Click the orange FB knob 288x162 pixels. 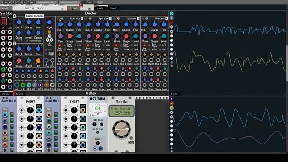pyautogui.click(x=38, y=61)
